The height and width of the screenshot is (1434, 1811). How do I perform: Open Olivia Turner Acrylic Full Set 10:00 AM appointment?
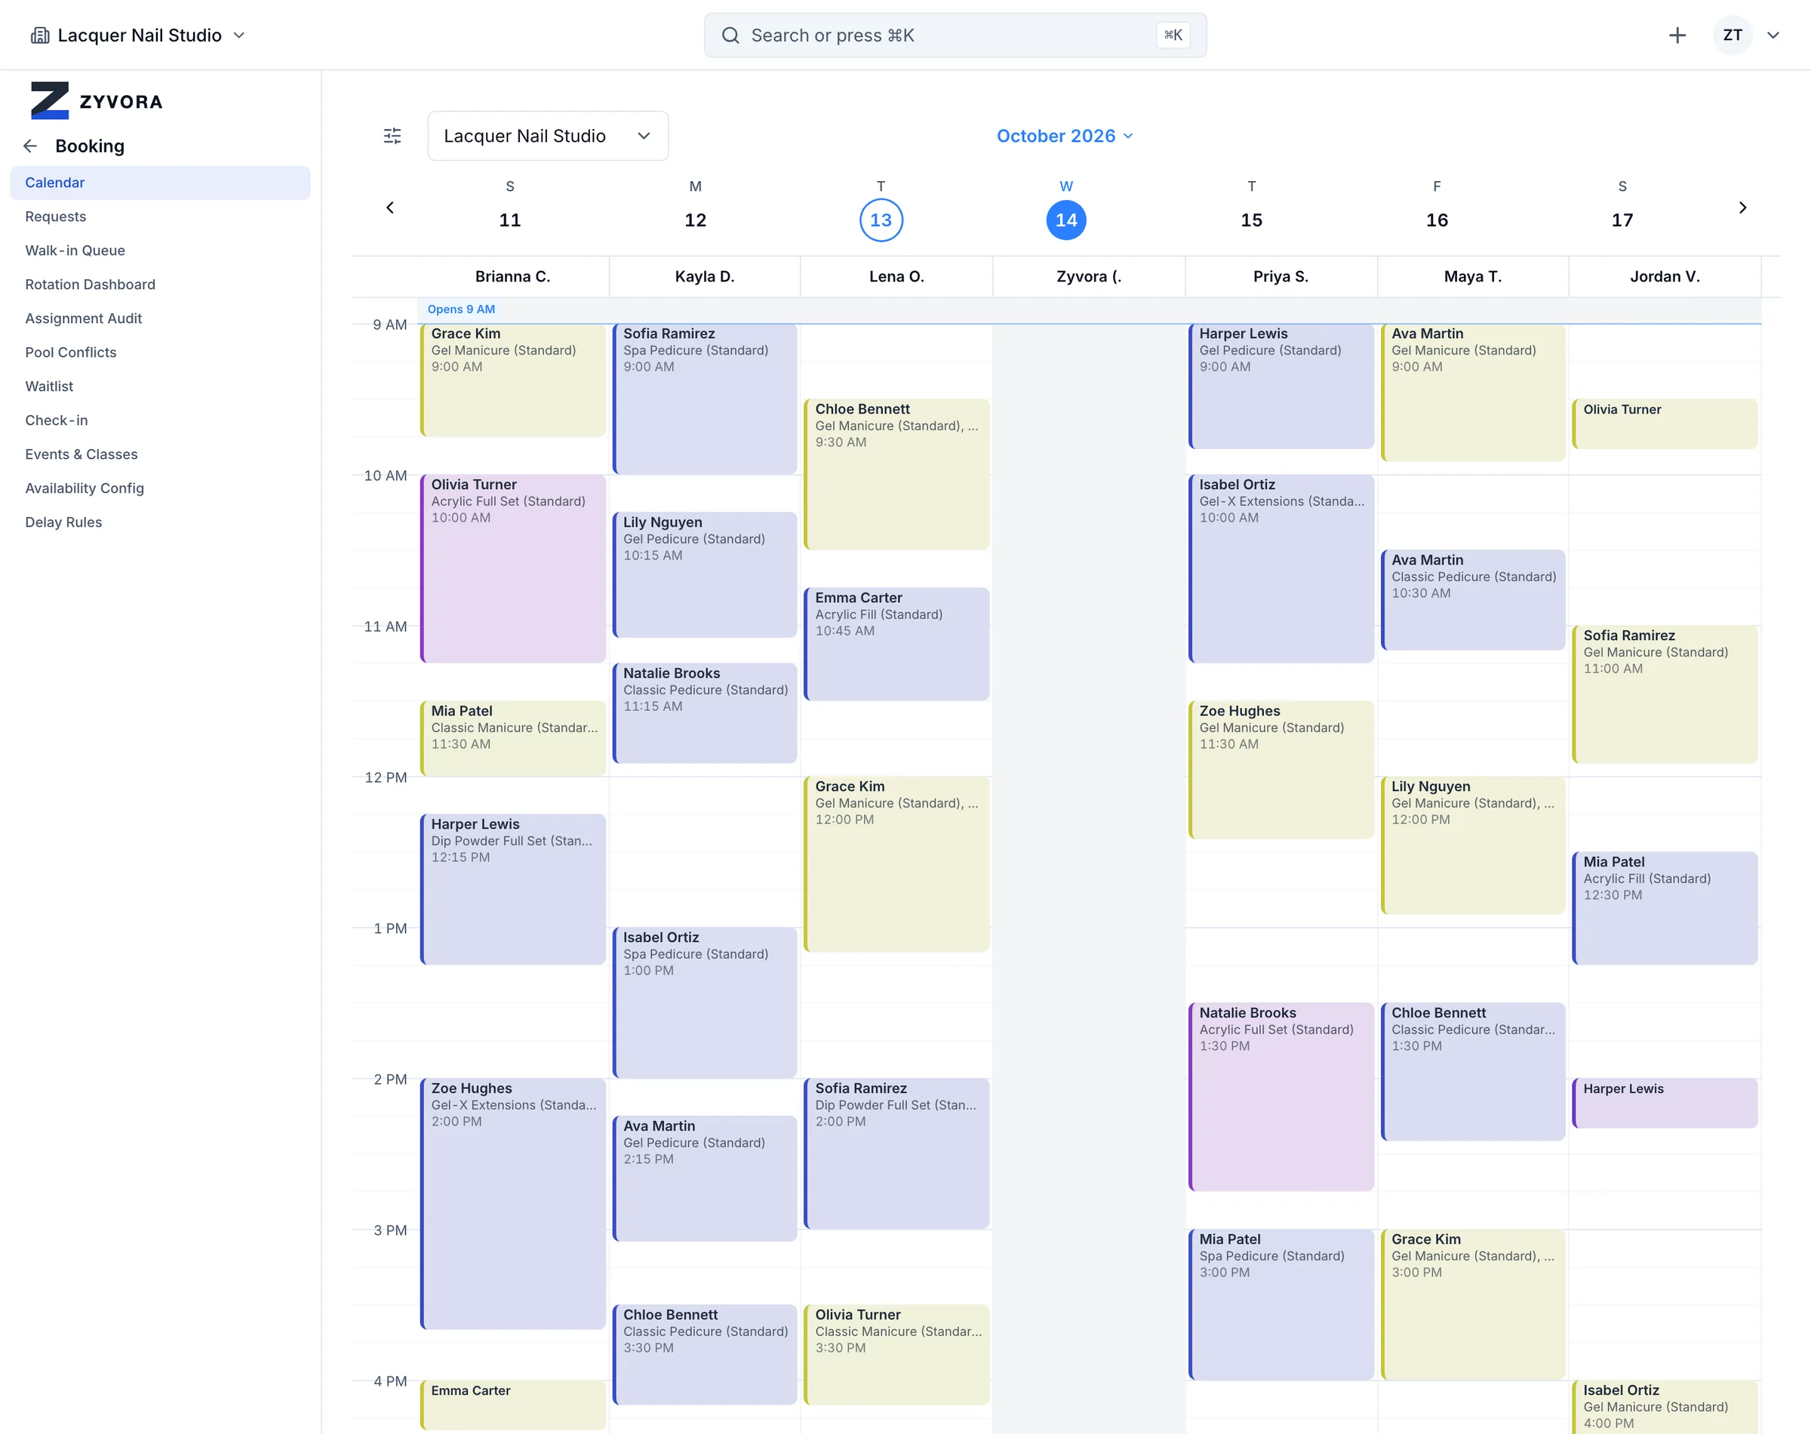pyautogui.click(x=513, y=569)
